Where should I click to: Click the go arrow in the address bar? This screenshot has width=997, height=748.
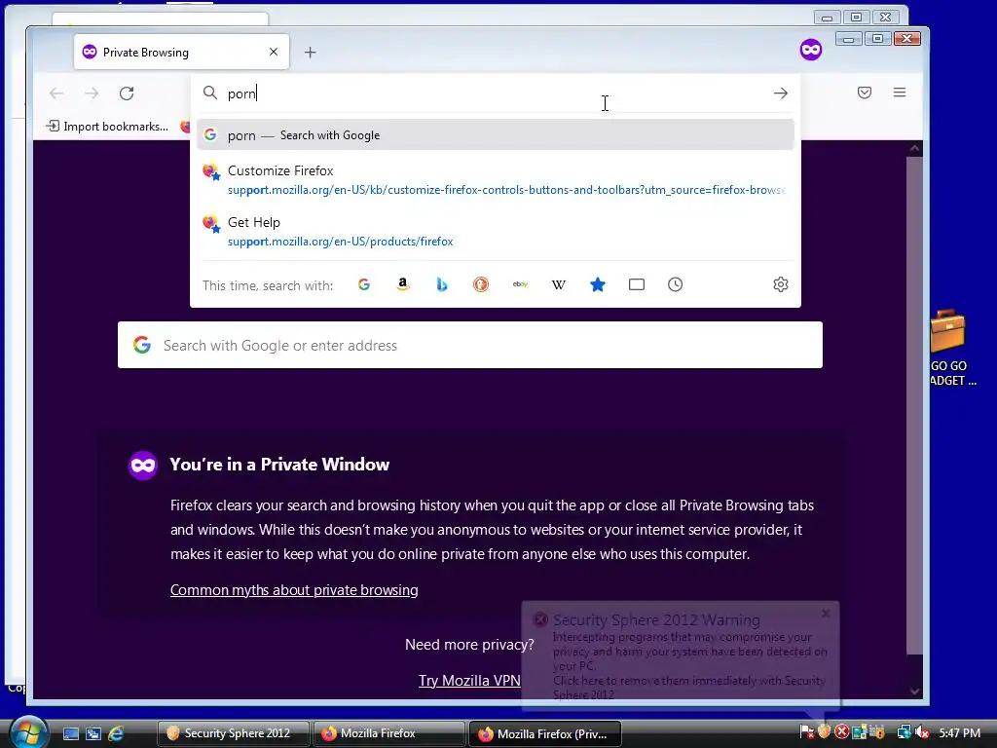pos(781,93)
